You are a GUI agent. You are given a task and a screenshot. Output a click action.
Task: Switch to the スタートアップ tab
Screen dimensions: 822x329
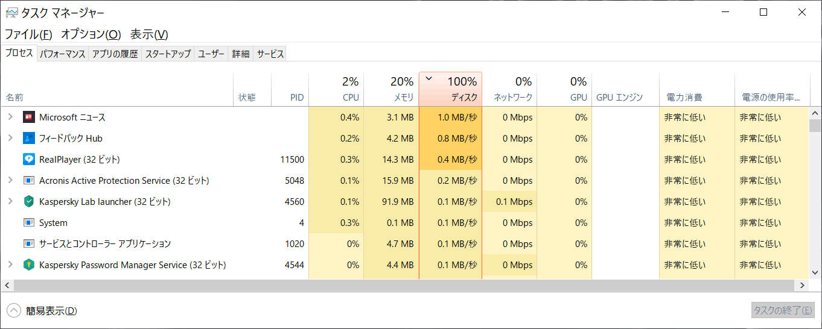tap(168, 54)
